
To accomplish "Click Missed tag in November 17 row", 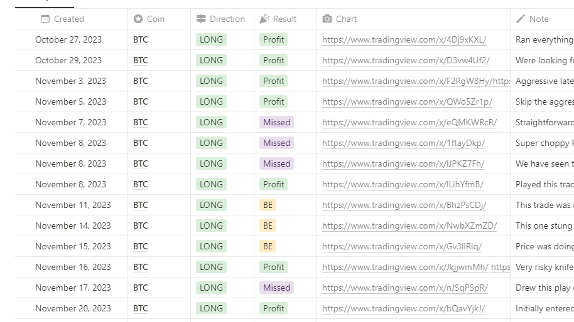I will click(276, 288).
